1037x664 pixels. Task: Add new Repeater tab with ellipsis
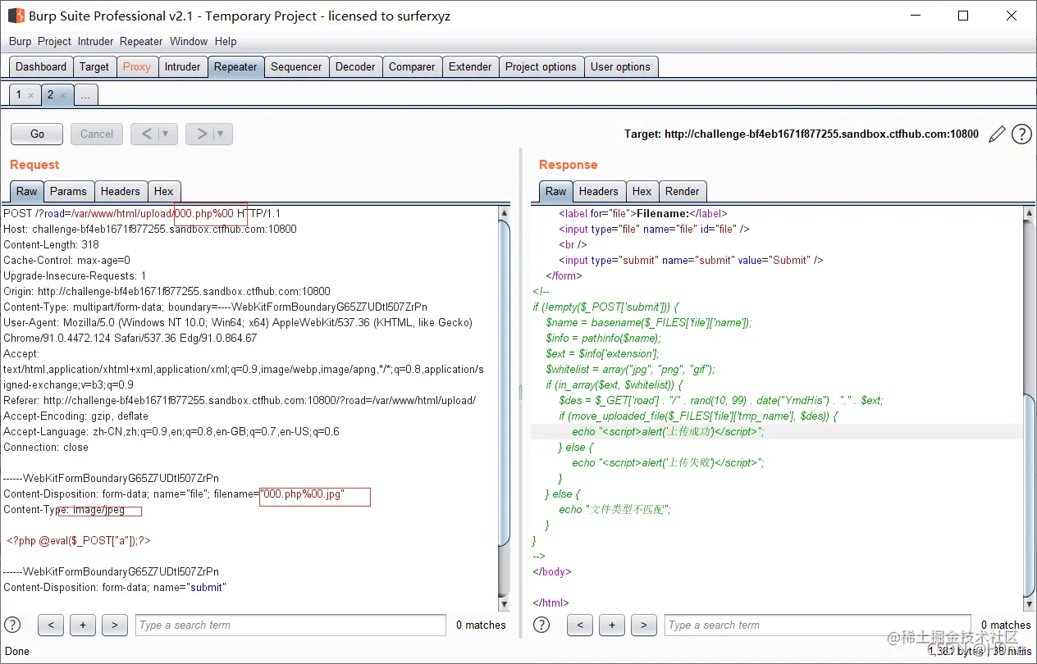click(85, 95)
